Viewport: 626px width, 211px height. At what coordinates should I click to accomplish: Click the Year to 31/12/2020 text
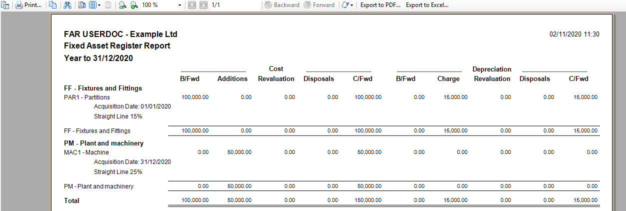pyautogui.click(x=98, y=58)
